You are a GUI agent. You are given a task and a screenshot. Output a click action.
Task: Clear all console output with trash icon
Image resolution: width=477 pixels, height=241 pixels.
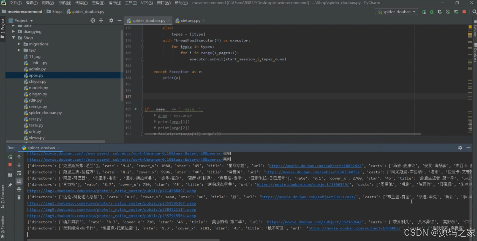click(19, 197)
